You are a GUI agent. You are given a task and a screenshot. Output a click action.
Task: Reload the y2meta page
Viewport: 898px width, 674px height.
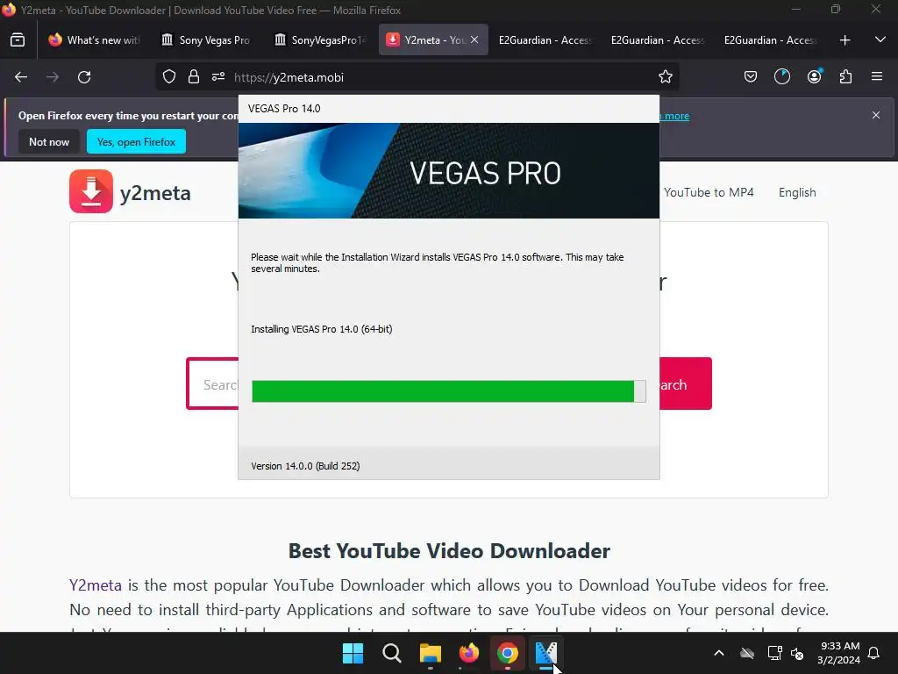pyautogui.click(x=84, y=77)
